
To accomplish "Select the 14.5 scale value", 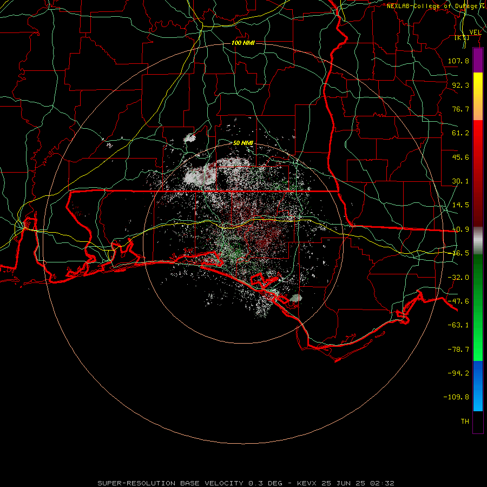I will point(460,205).
